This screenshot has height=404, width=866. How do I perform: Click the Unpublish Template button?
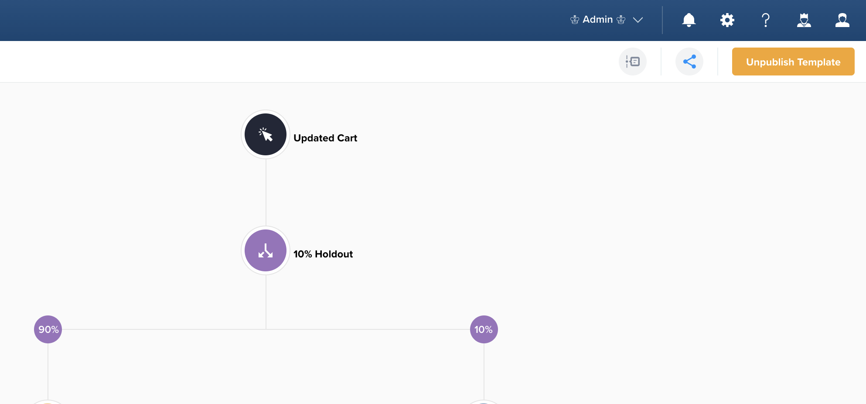793,62
